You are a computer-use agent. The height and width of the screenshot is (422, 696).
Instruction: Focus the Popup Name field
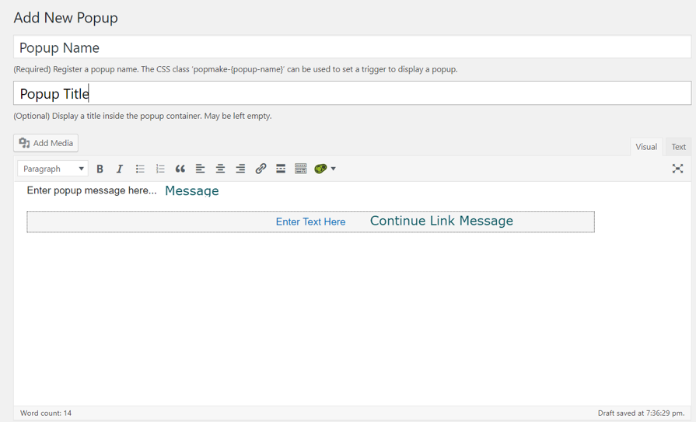point(351,47)
